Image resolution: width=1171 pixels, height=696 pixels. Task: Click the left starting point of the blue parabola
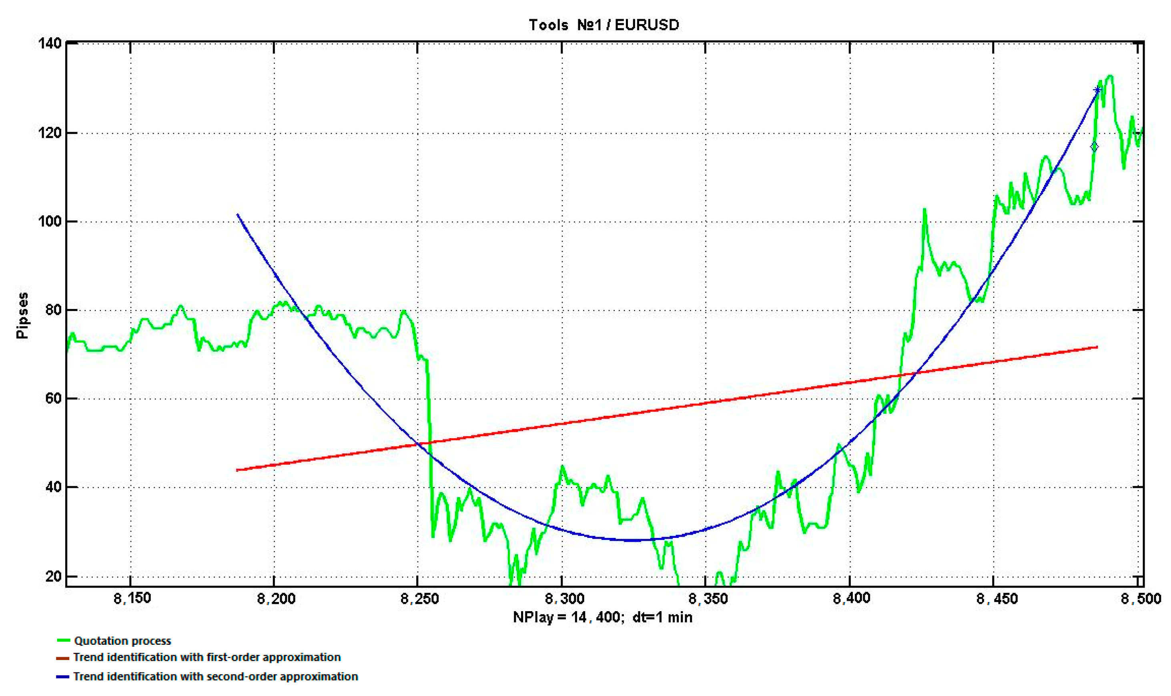point(238,215)
